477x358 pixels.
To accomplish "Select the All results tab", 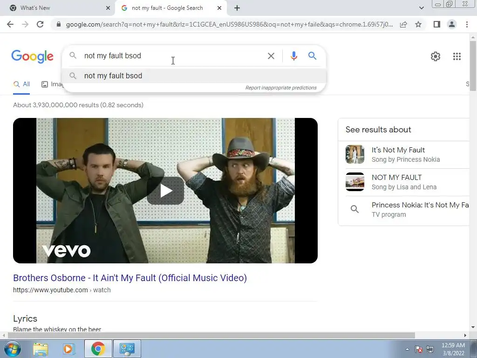I will coord(21,84).
